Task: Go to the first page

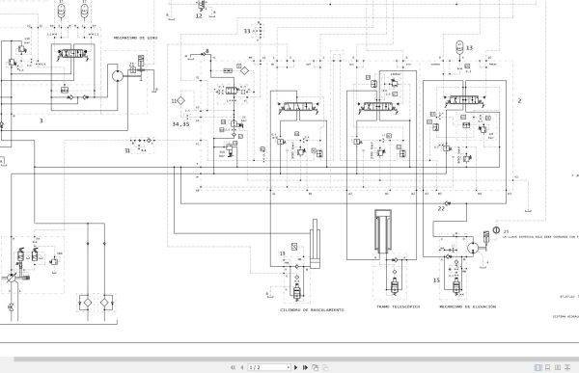Action: [x=233, y=367]
